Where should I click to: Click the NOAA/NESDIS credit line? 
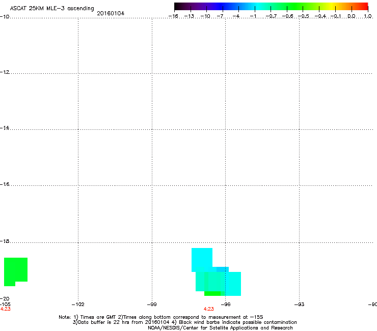220,328
